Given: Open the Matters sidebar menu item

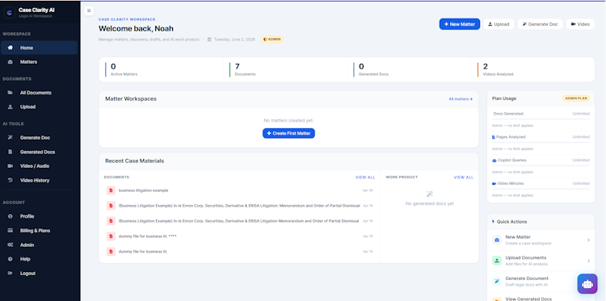Looking at the screenshot, I should tap(39, 62).
